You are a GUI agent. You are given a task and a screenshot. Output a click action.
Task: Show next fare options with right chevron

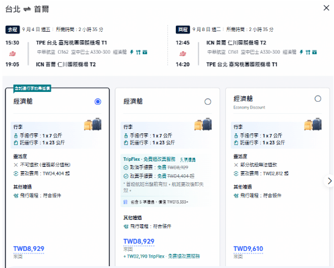click(329, 181)
